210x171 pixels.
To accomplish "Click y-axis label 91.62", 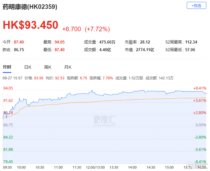I will (8, 101).
